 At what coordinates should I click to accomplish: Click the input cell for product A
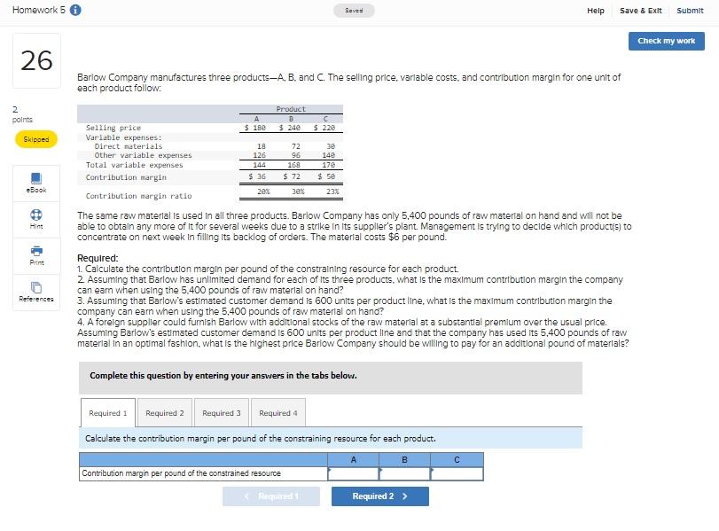pos(353,473)
